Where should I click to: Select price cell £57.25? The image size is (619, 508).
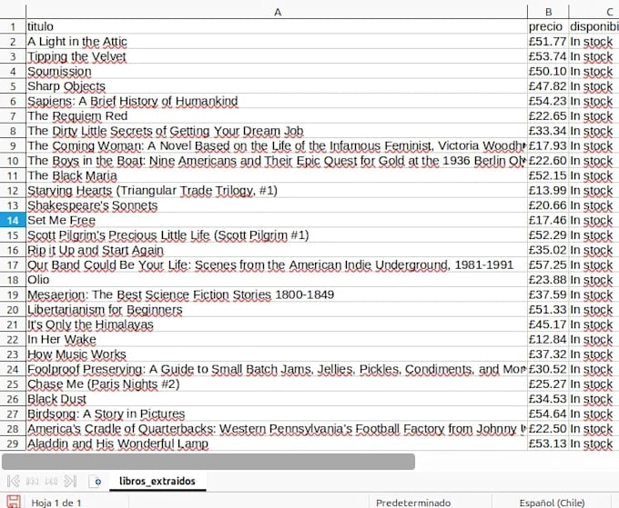tap(548, 264)
